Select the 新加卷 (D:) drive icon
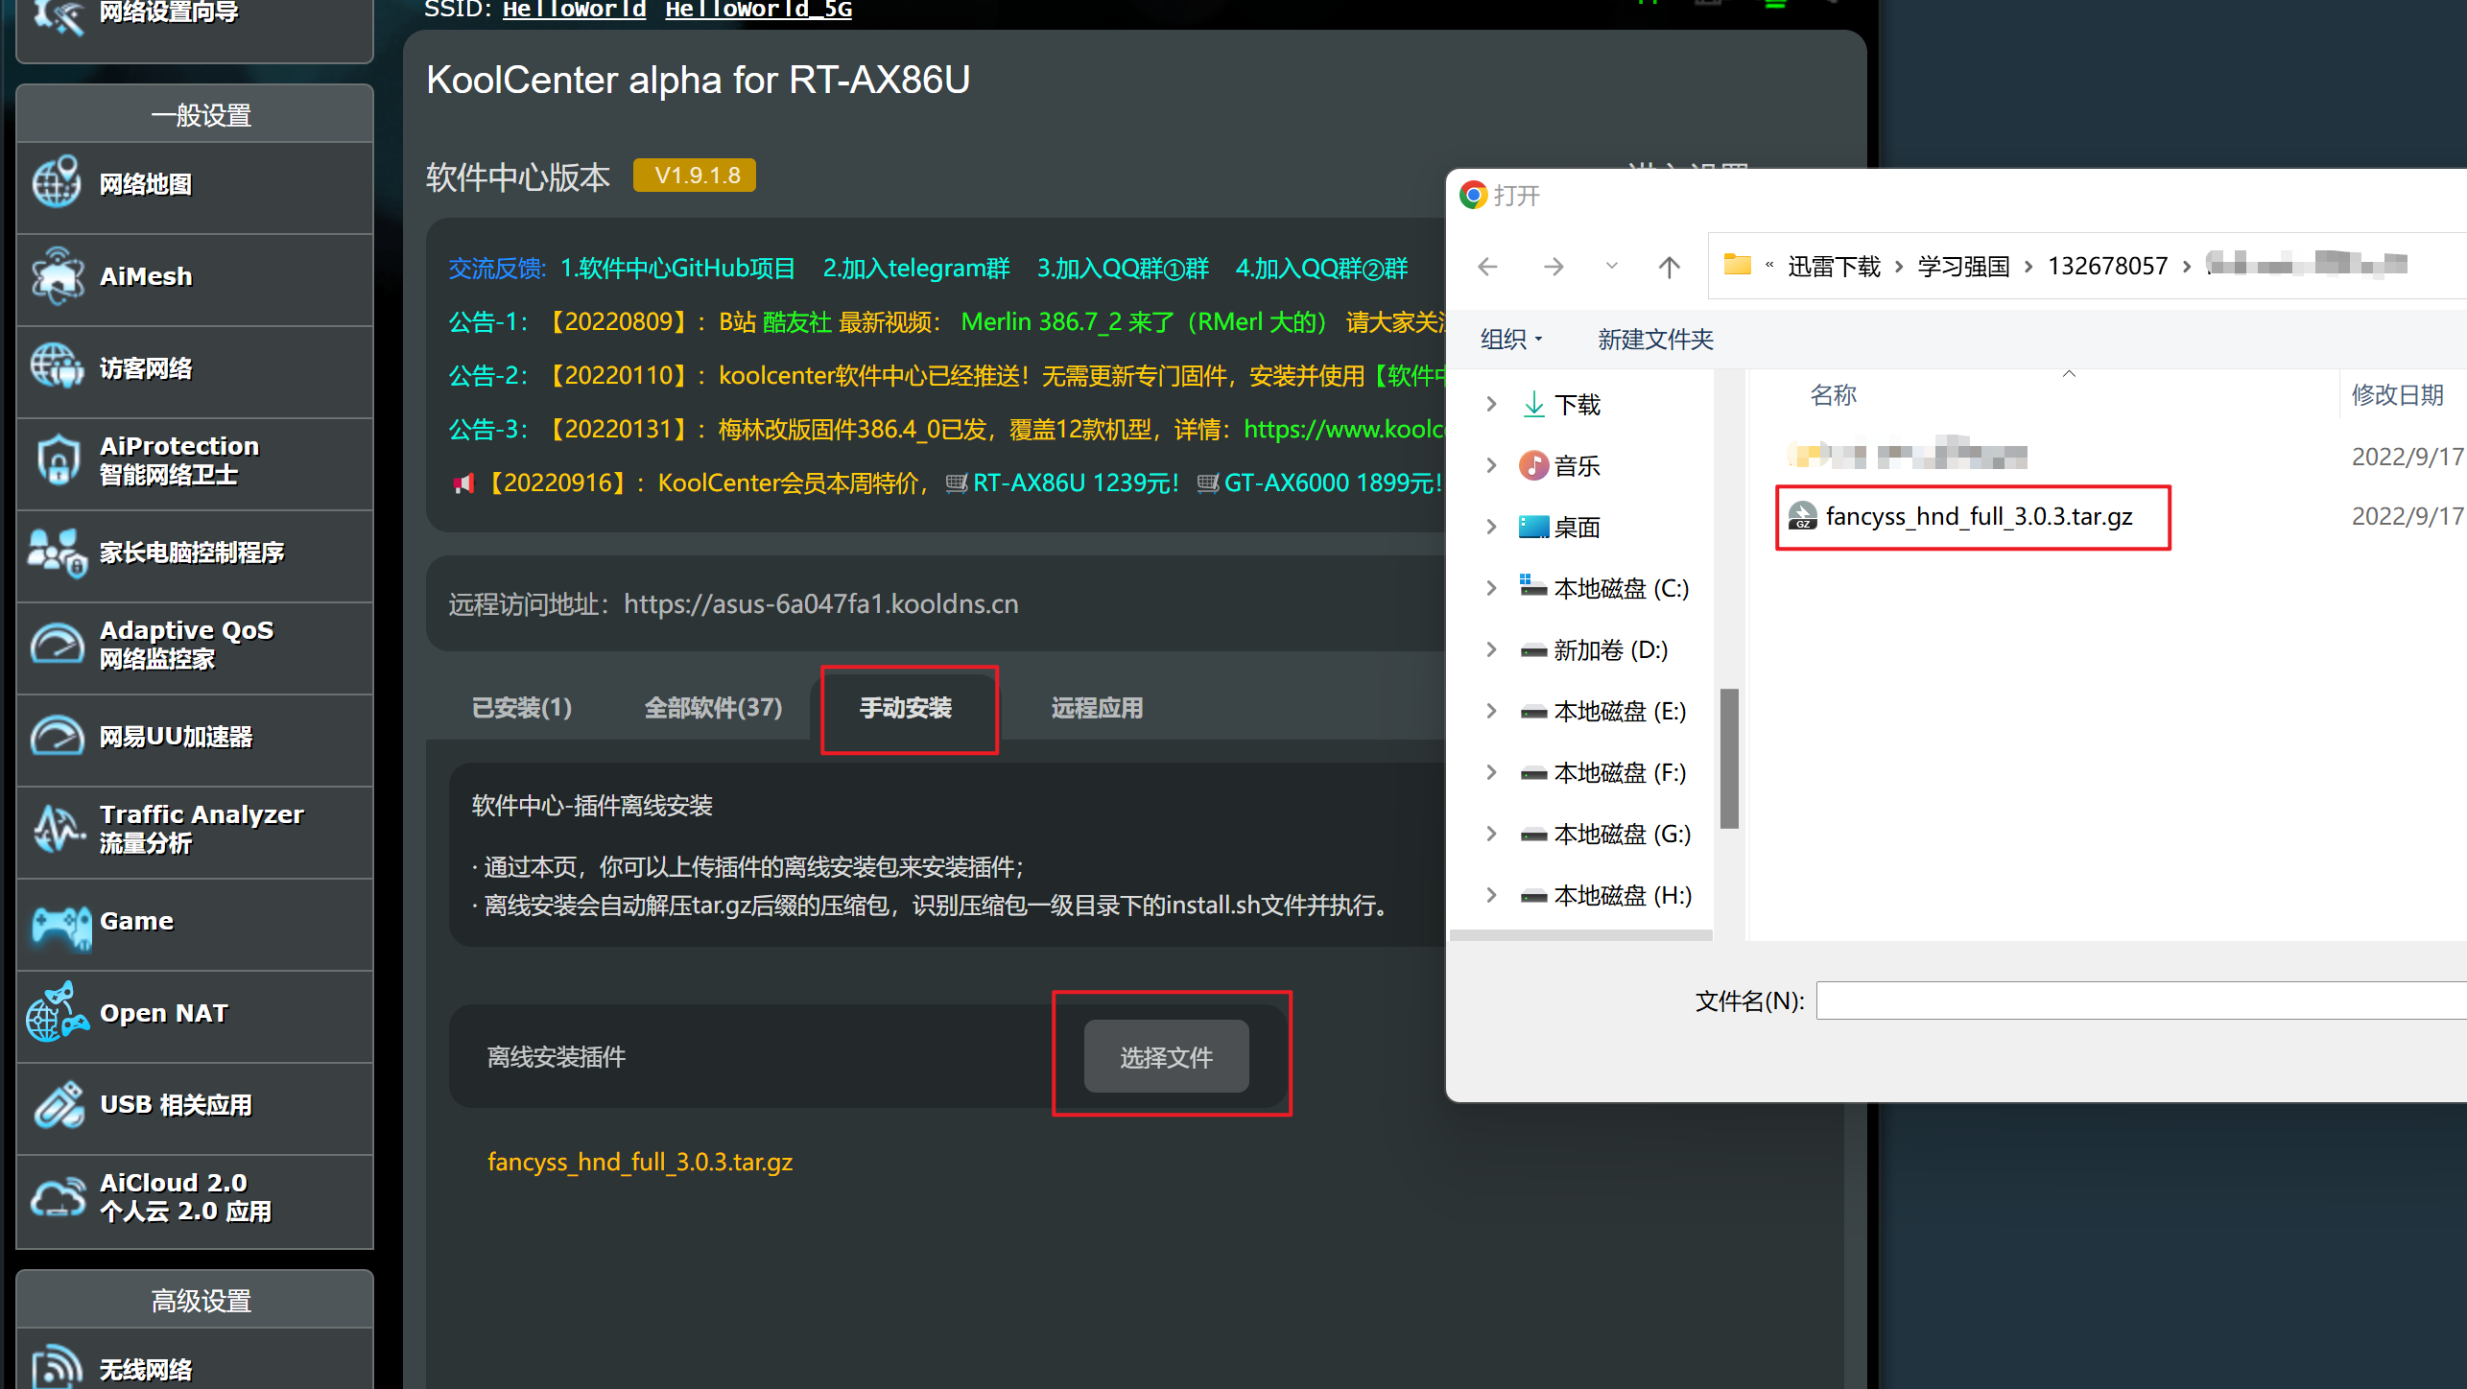 1533,650
